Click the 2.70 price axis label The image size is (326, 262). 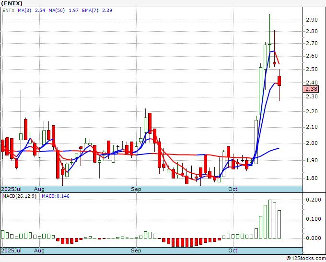click(x=312, y=44)
